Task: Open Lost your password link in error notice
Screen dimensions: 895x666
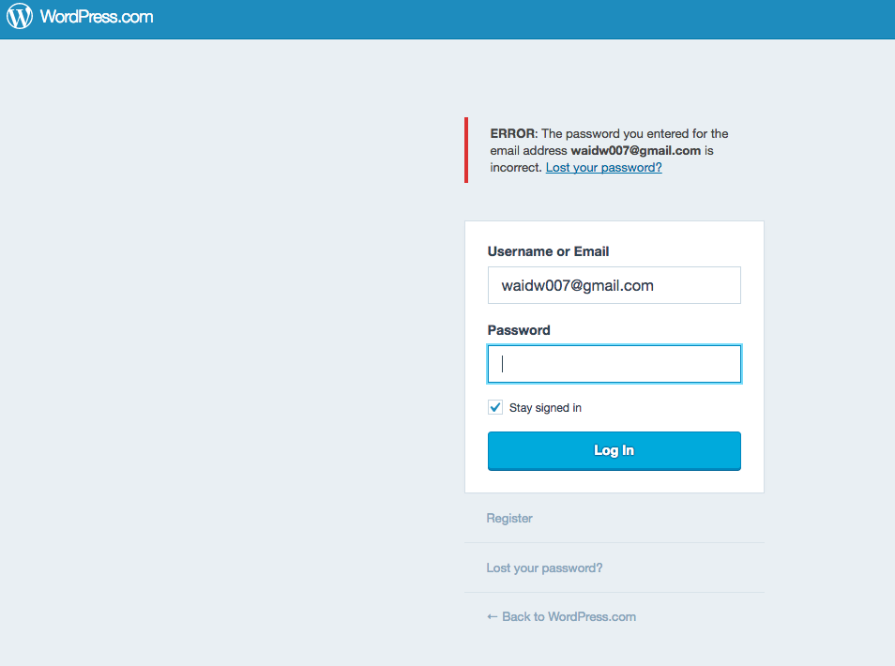Action: [603, 168]
